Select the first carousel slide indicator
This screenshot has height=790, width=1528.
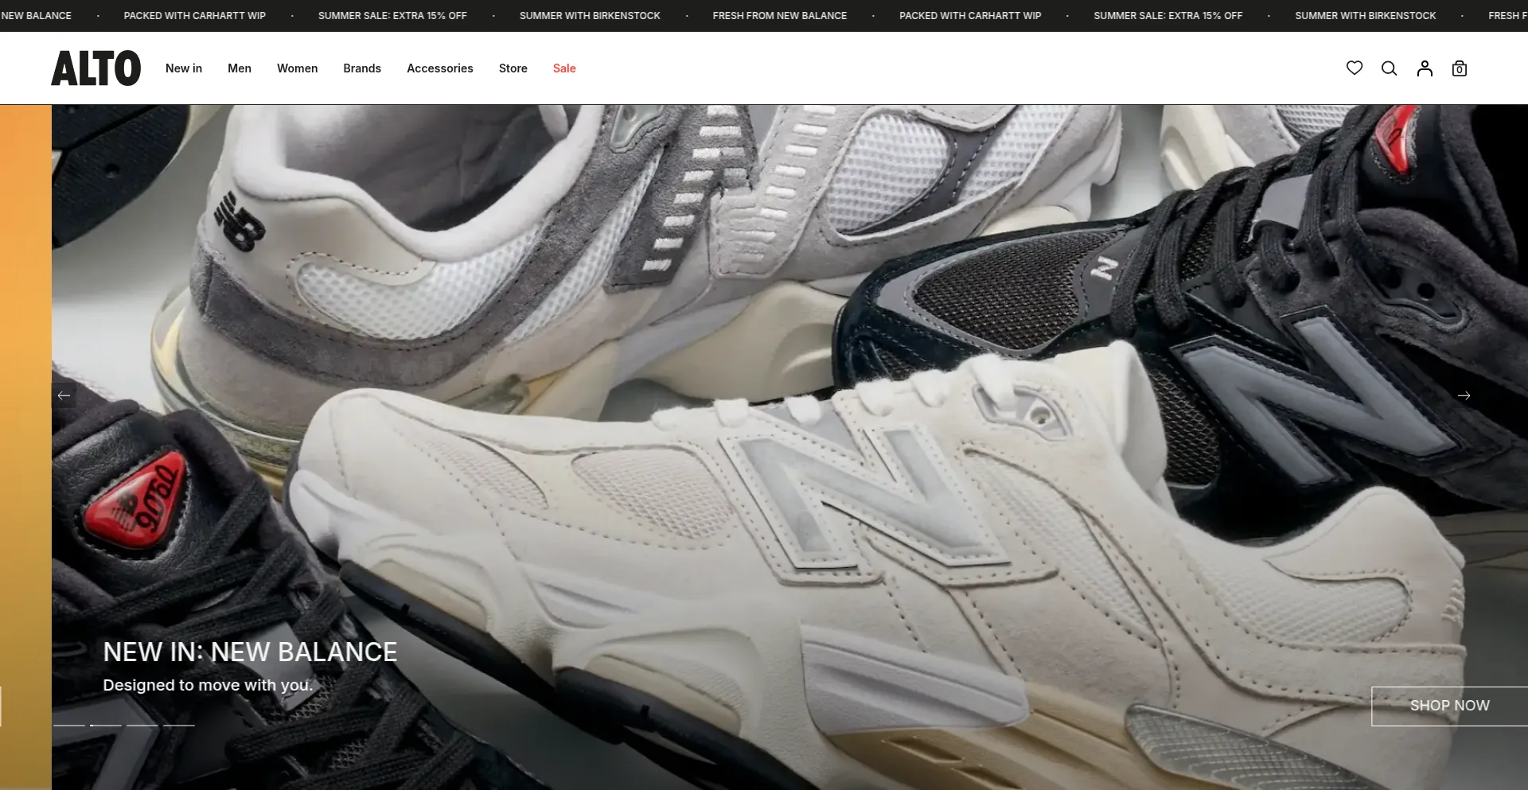[69, 725]
